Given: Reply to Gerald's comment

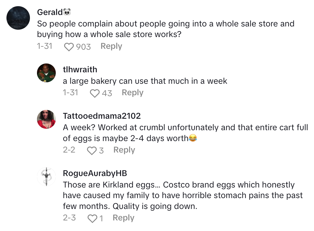Looking at the screenshot, I should click(111, 46).
